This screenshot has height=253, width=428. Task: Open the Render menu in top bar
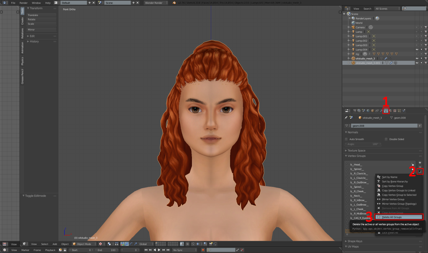[23, 3]
